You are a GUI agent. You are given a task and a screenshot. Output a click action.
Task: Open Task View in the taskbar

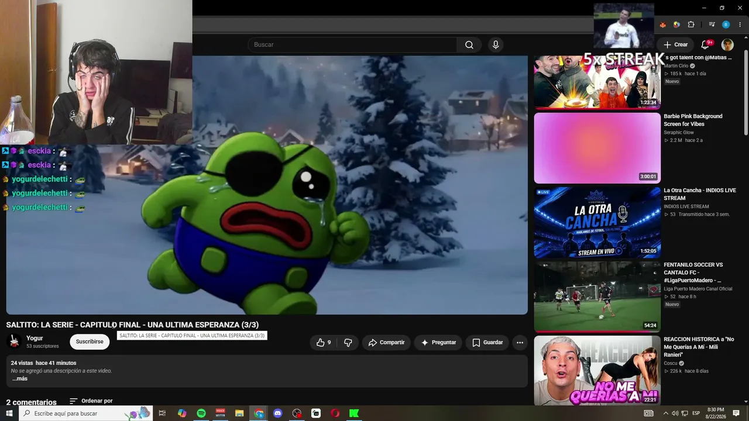pos(163,413)
